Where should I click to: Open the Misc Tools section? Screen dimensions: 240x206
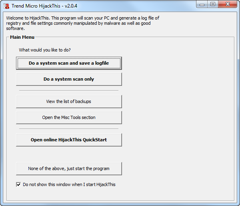[69, 117]
